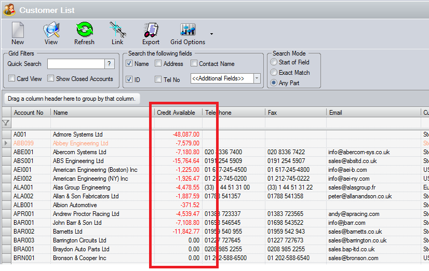
Task: Click into the Quick Search text box
Action: [76, 64]
